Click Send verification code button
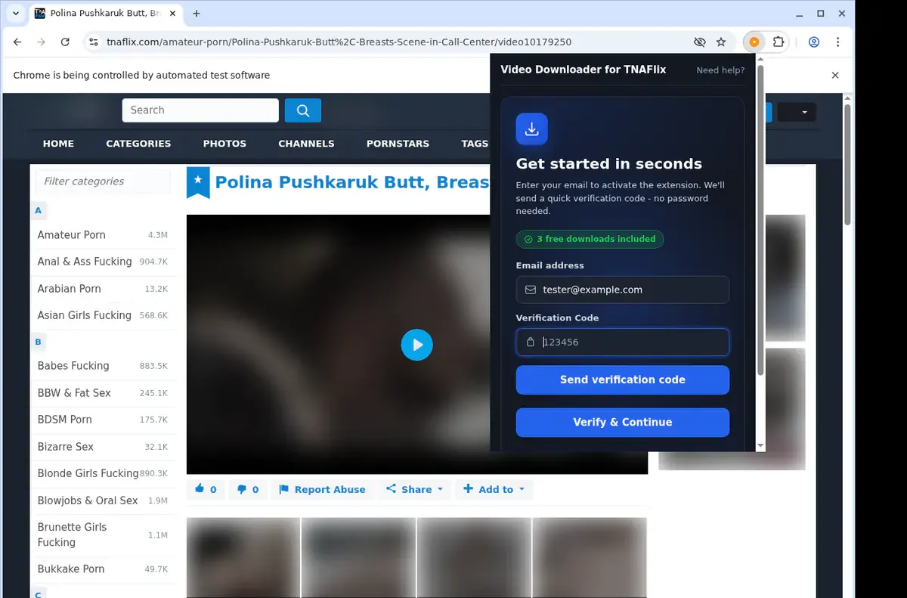 point(623,380)
